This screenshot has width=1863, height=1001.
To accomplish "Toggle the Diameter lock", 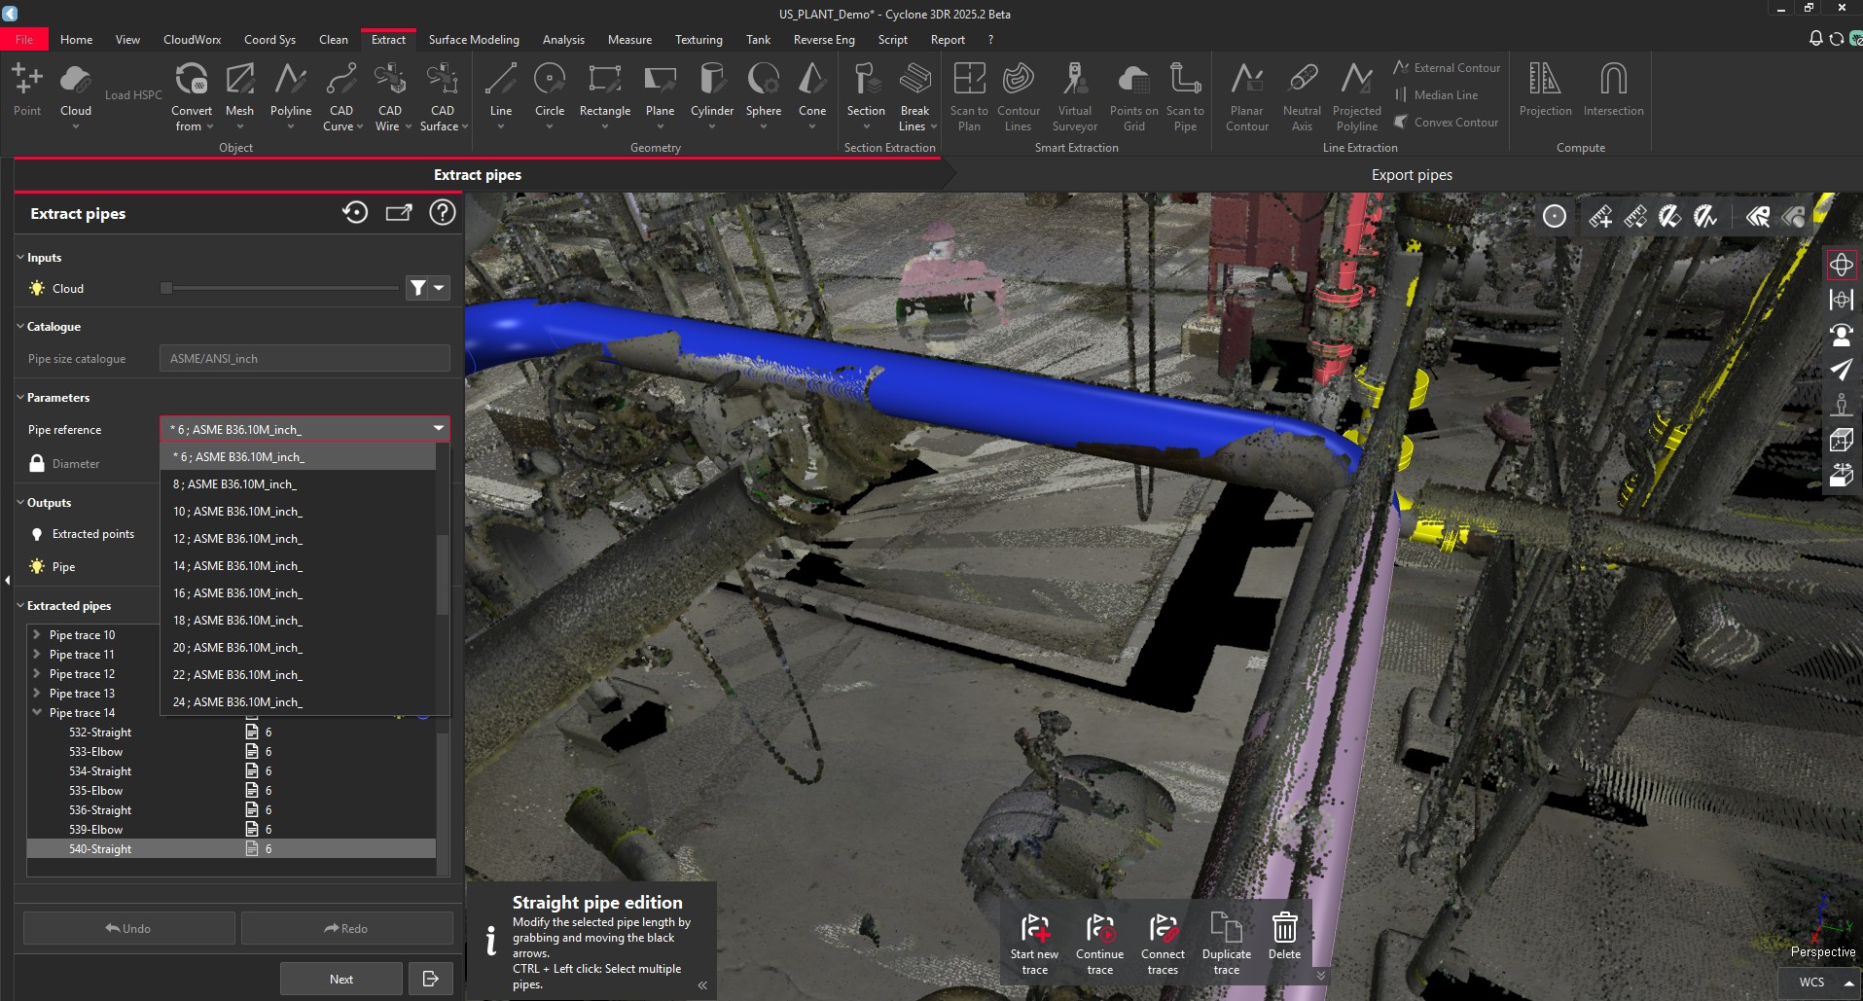I will coord(35,464).
